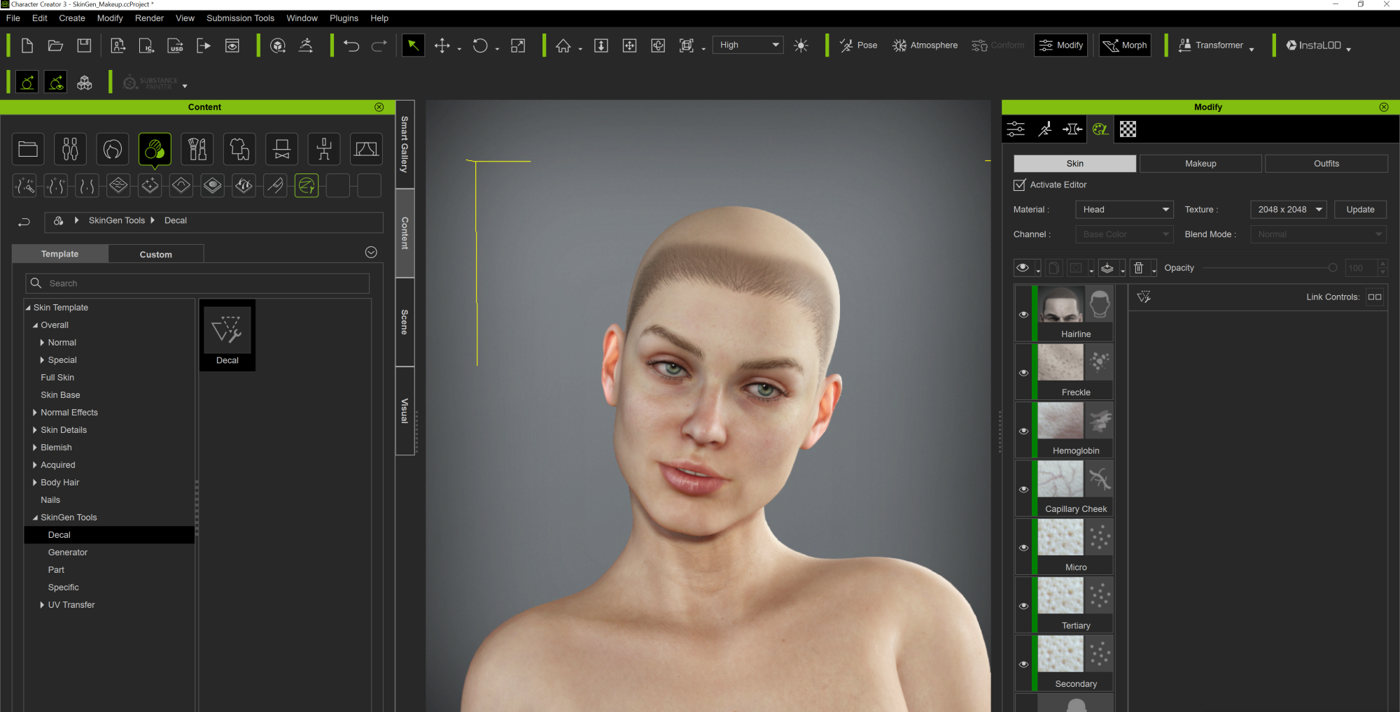Expand the Body Hair tree node

(x=34, y=483)
